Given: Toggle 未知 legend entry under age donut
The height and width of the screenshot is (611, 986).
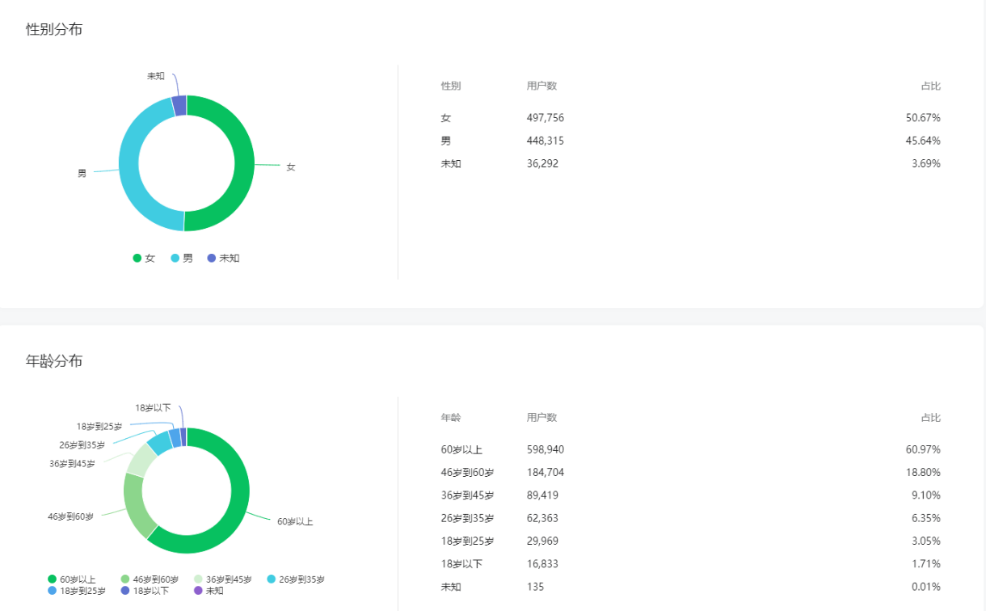Looking at the screenshot, I should [x=209, y=591].
